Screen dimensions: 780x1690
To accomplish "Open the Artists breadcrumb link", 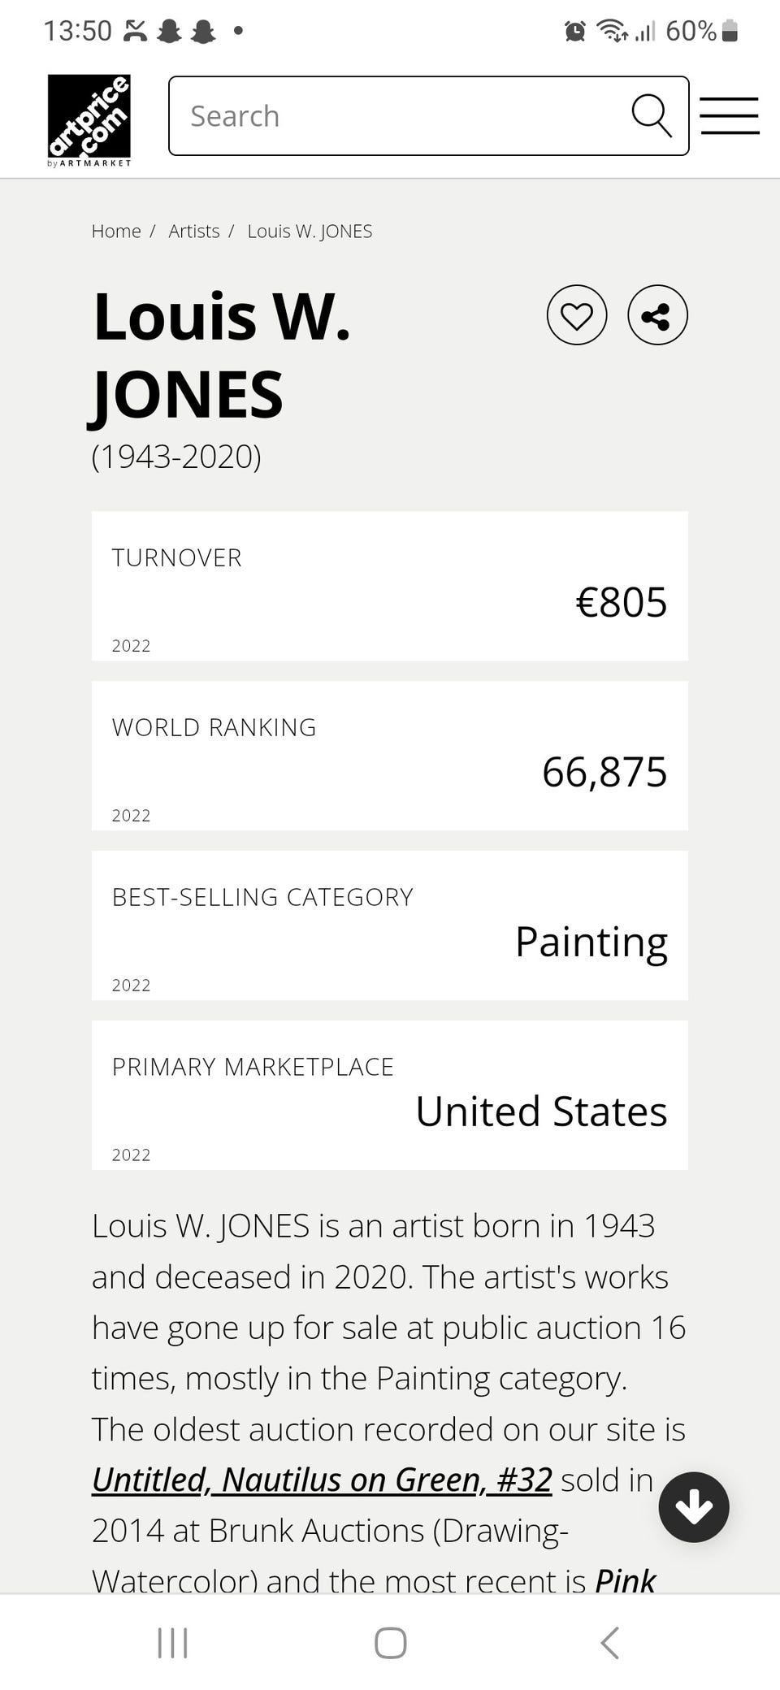I will coord(194,232).
